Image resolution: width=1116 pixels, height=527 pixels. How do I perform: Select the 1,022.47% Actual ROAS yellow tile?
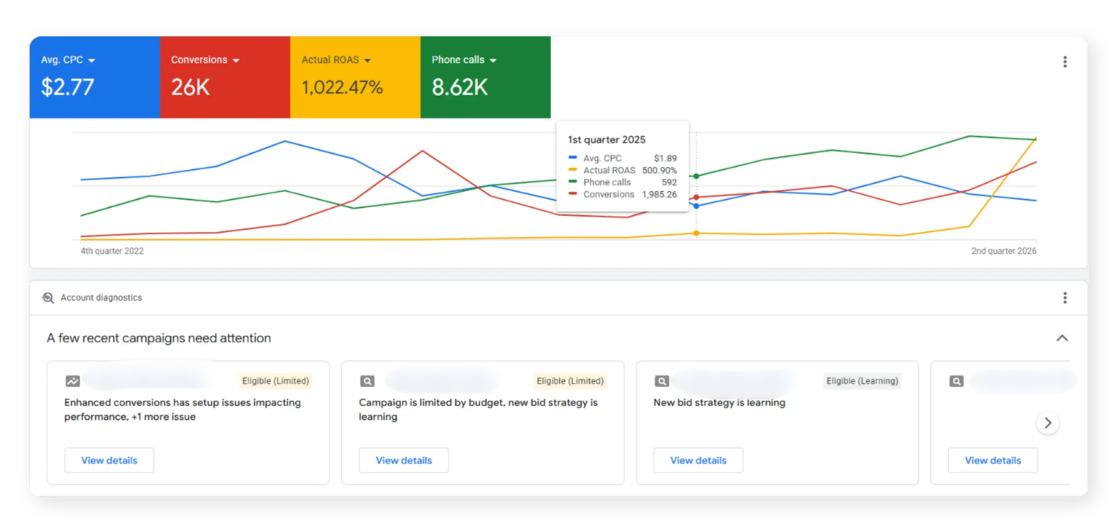pos(355,77)
